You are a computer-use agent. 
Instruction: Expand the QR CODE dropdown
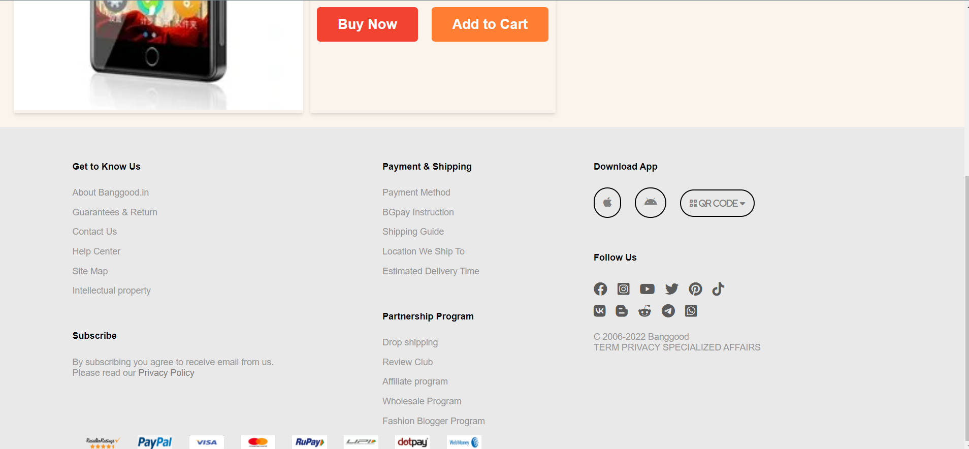[717, 203]
